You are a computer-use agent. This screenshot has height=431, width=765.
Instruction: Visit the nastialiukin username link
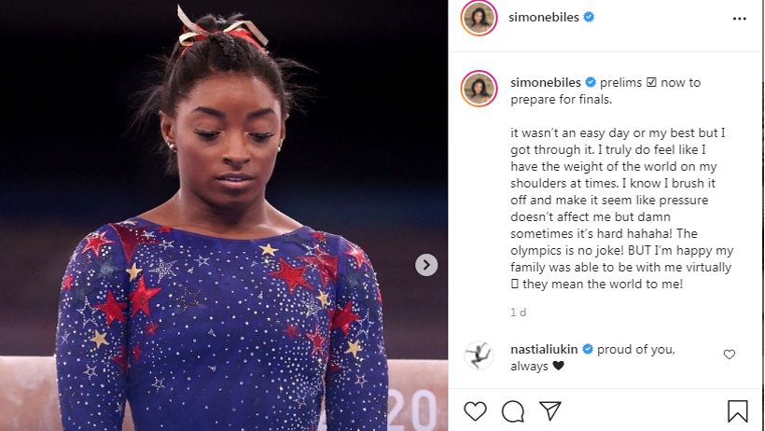point(544,349)
